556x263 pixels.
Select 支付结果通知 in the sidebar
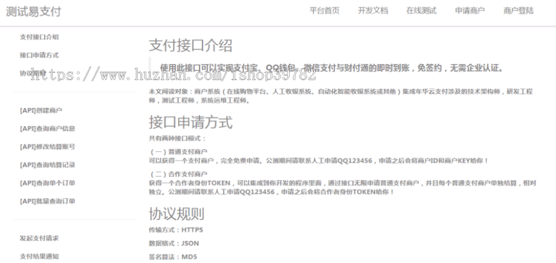pos(40,256)
